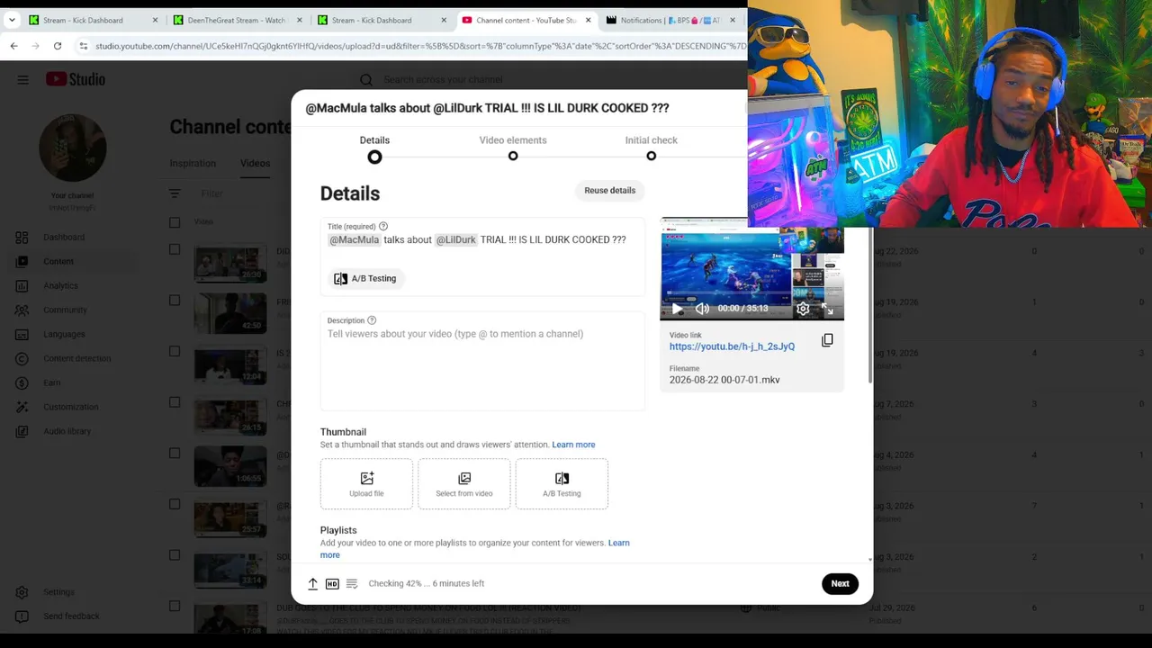Switch to the Videos tab
Image resolution: width=1152 pixels, height=648 pixels.
(x=255, y=164)
